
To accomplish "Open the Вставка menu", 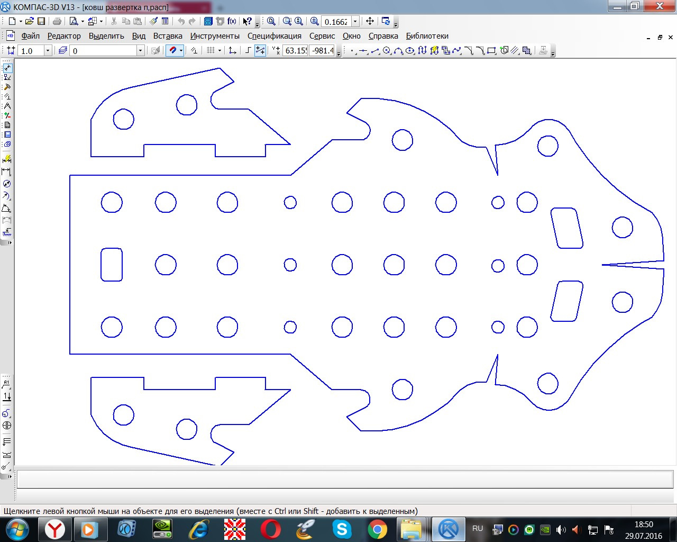I will click(x=168, y=36).
